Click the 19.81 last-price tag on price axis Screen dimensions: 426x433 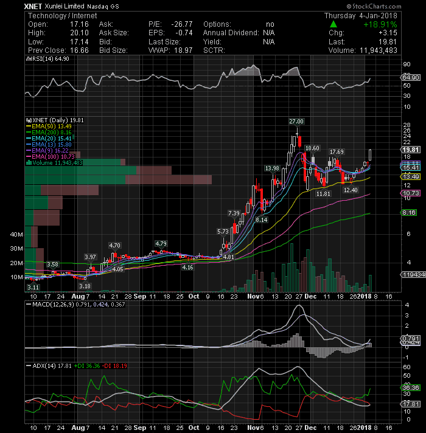(411, 150)
